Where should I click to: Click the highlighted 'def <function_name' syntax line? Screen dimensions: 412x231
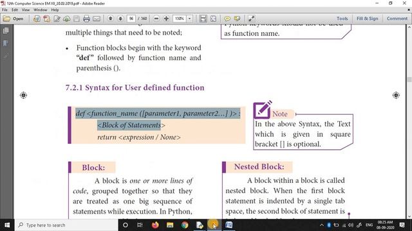[158, 114]
